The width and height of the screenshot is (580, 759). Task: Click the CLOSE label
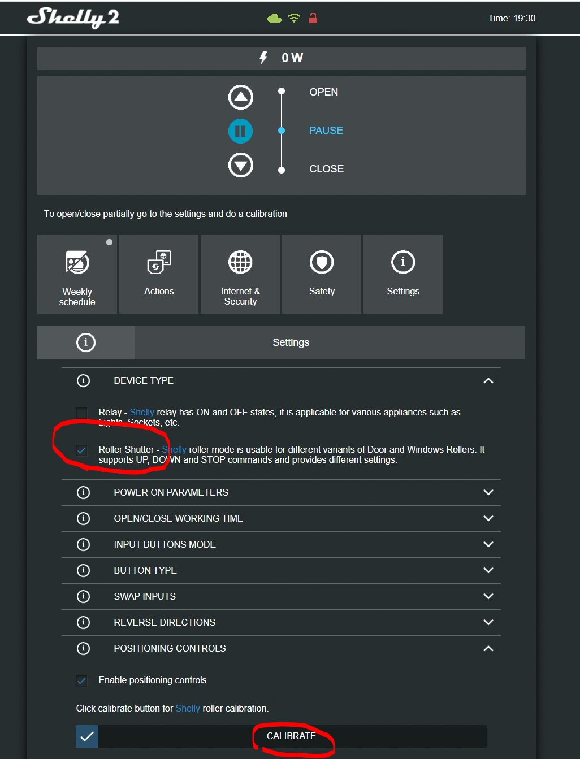[x=327, y=169]
